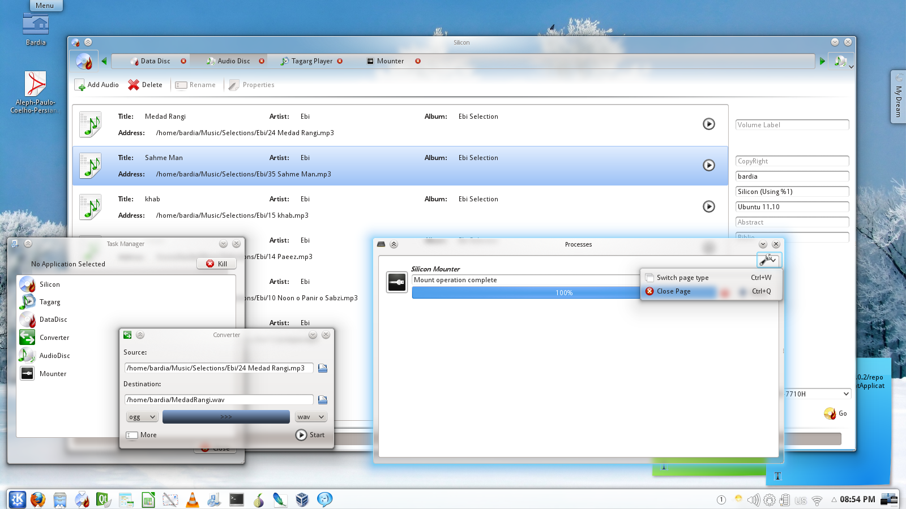Viewport: 906px width, 509px height.
Task: Switch to the Data Disc tab
Action: point(150,61)
